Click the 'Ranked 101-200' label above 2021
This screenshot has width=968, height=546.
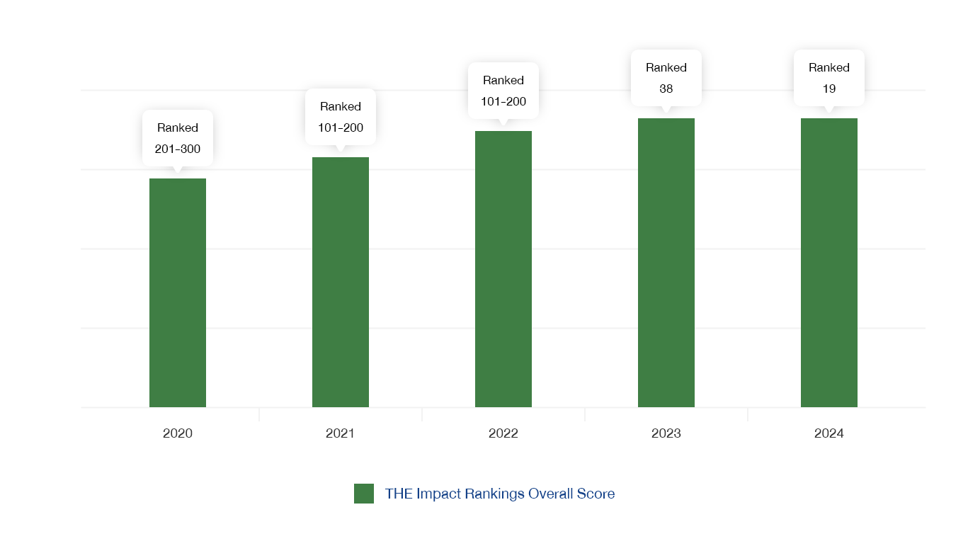point(341,117)
